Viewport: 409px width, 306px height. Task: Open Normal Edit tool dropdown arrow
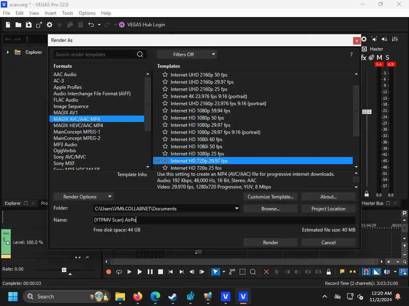click(x=224, y=272)
